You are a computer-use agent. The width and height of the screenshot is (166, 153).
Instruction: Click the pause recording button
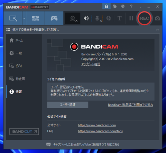131,18
